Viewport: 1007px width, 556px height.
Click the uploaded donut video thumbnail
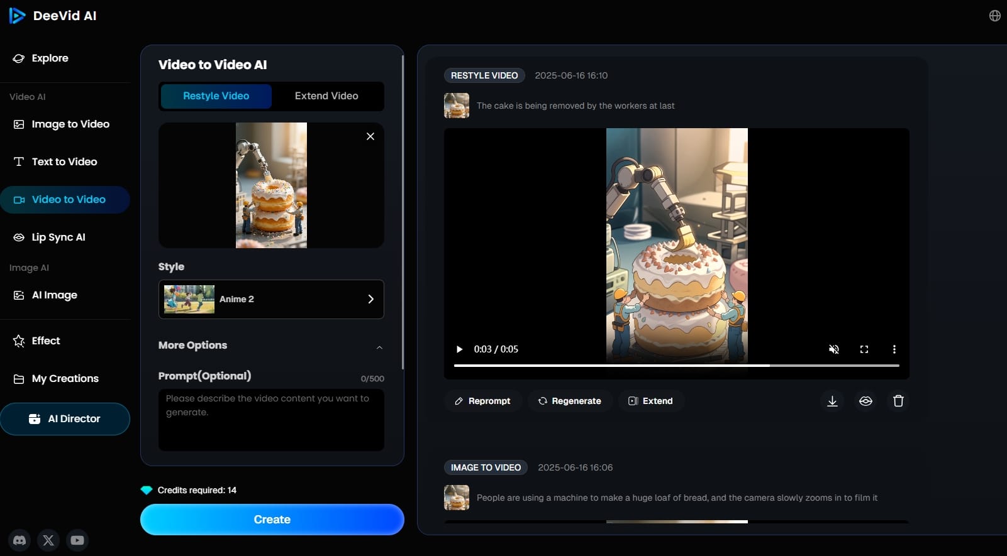[x=271, y=185]
